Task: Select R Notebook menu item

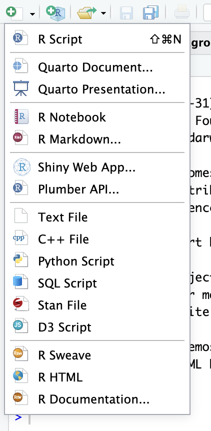Action: (97, 117)
